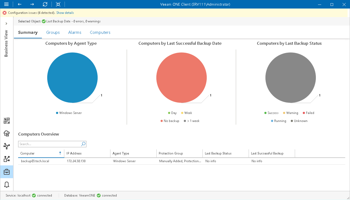350x200 pixels.
Task: Sort by the IP Address column
Action: [87, 153]
